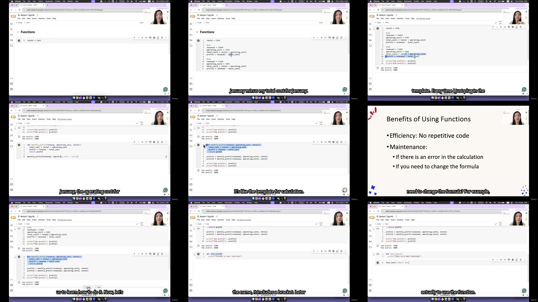Run test_func definition cell in "includes a bracket" frame
The height and width of the screenshot is (302, 538).
[198, 254]
